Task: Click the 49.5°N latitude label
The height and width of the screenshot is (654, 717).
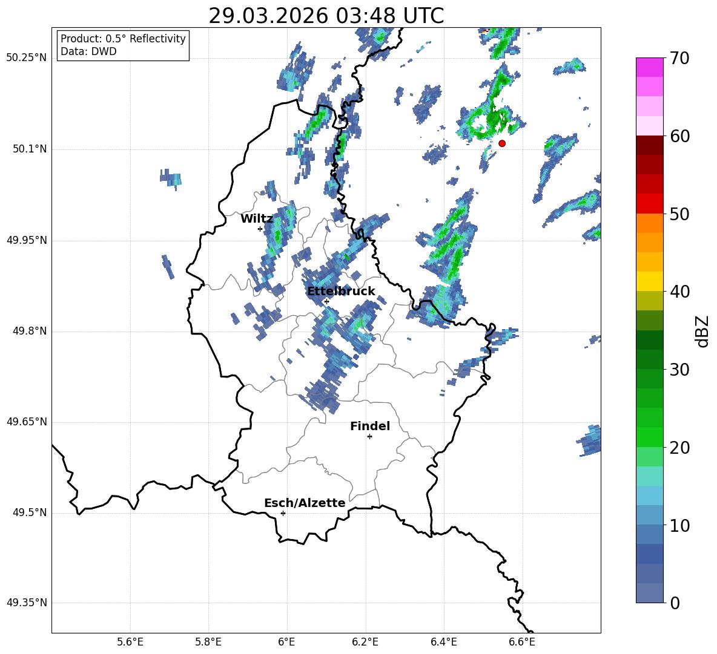Action: (x=29, y=512)
